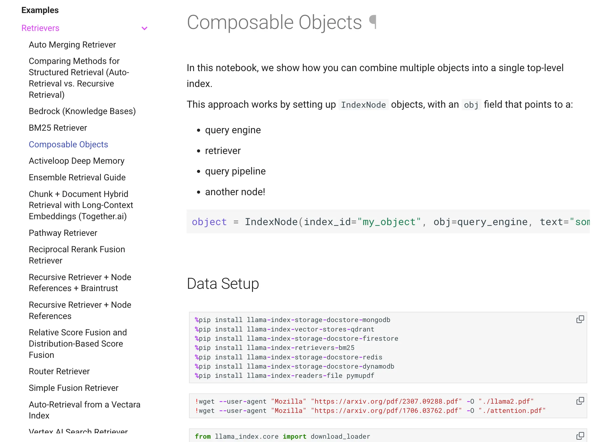The width and height of the screenshot is (611, 442).
Task: Open Auto-Retrieval from a Vectara Index
Action: click(84, 410)
